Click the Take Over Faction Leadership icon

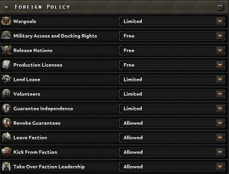coord(6,167)
